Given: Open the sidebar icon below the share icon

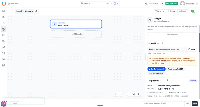Looking at the screenshot, I should [x=3, y=53].
